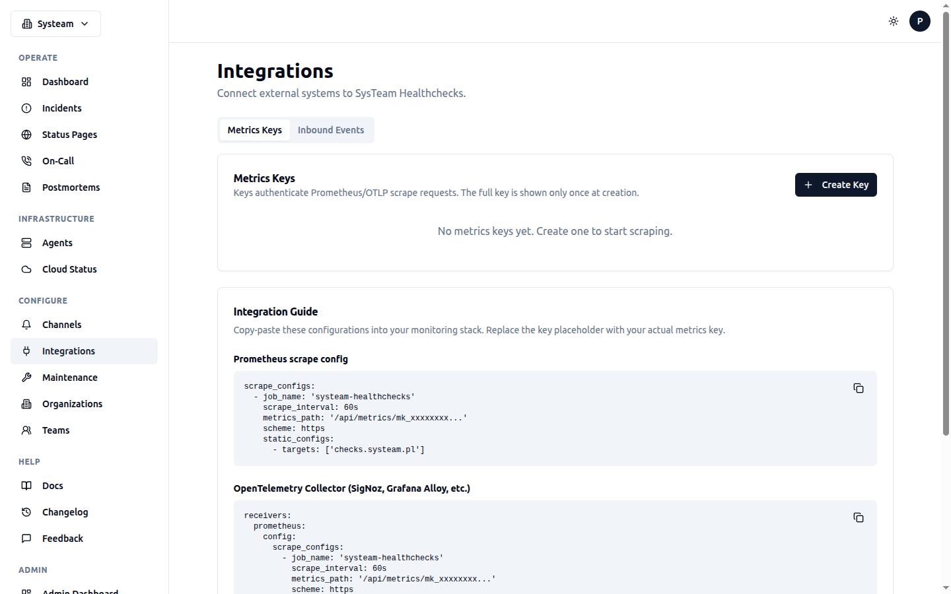Click the page vertical scrollbar thumb
951x594 pixels.
point(946,223)
